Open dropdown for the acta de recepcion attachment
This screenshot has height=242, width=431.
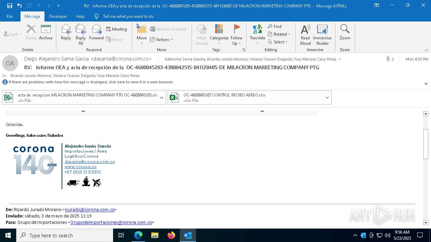pyautogui.click(x=162, y=97)
